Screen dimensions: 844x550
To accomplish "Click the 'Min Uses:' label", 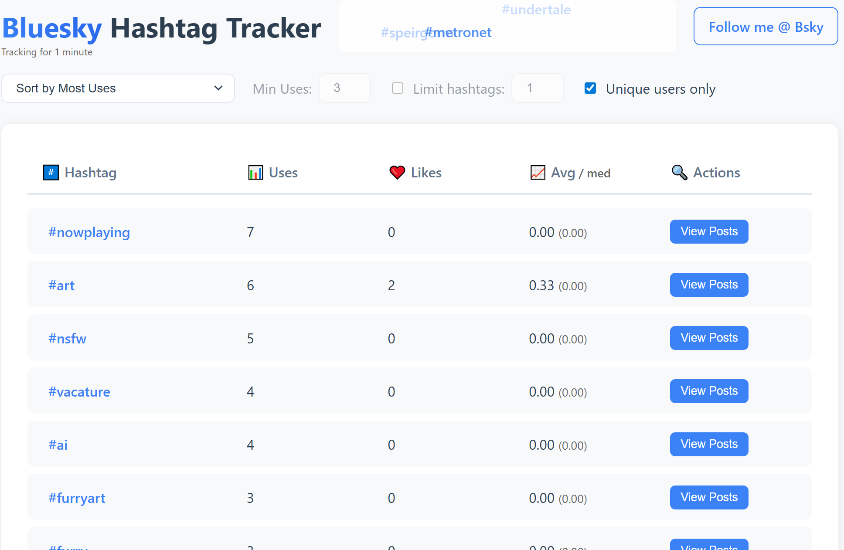I will (x=282, y=89).
